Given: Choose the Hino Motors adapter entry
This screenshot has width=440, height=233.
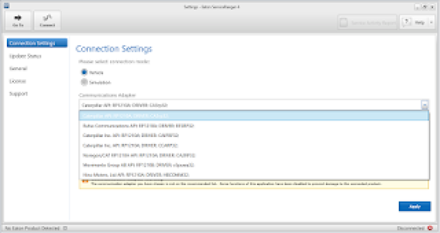Looking at the screenshot, I should pos(254,175).
